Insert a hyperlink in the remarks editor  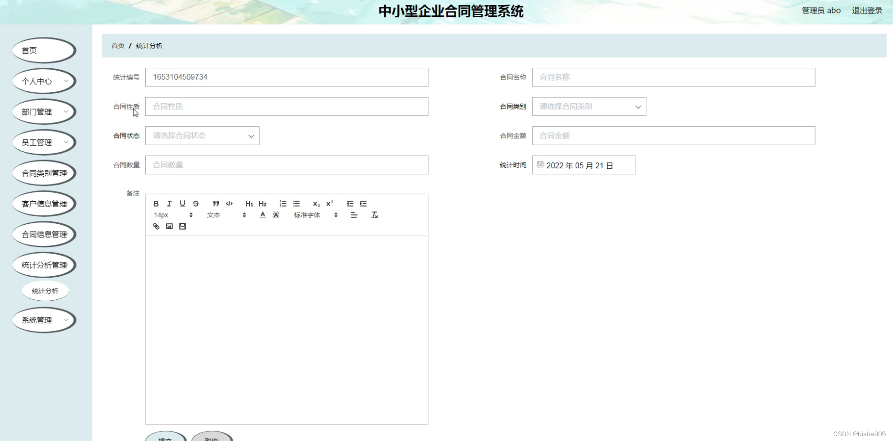[x=156, y=226]
